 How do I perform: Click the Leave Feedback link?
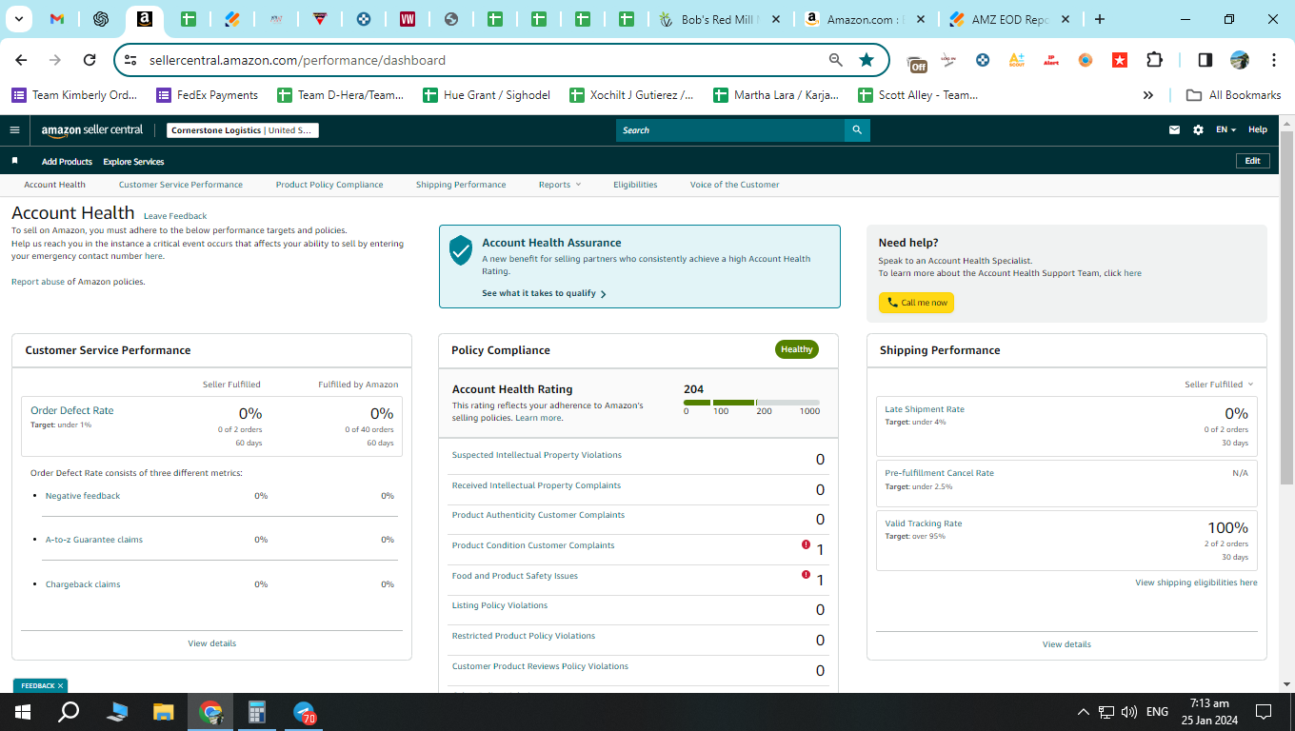point(175,216)
